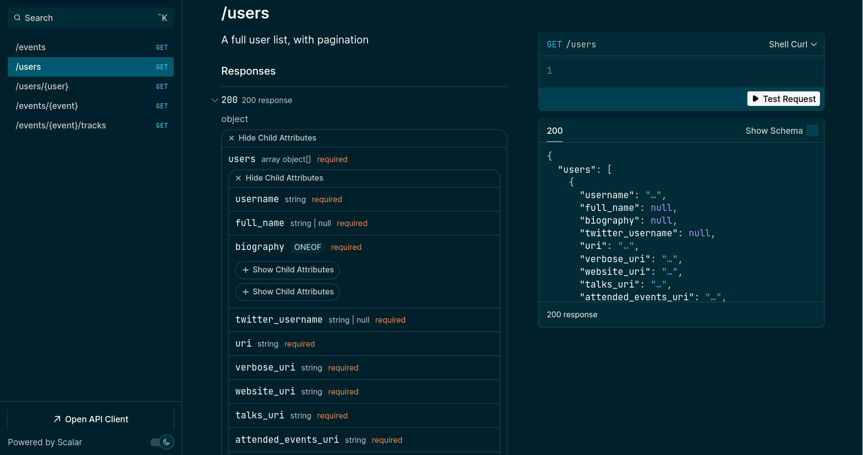Click the username attribute name
Screen dimensions: 863x455
pos(257,199)
